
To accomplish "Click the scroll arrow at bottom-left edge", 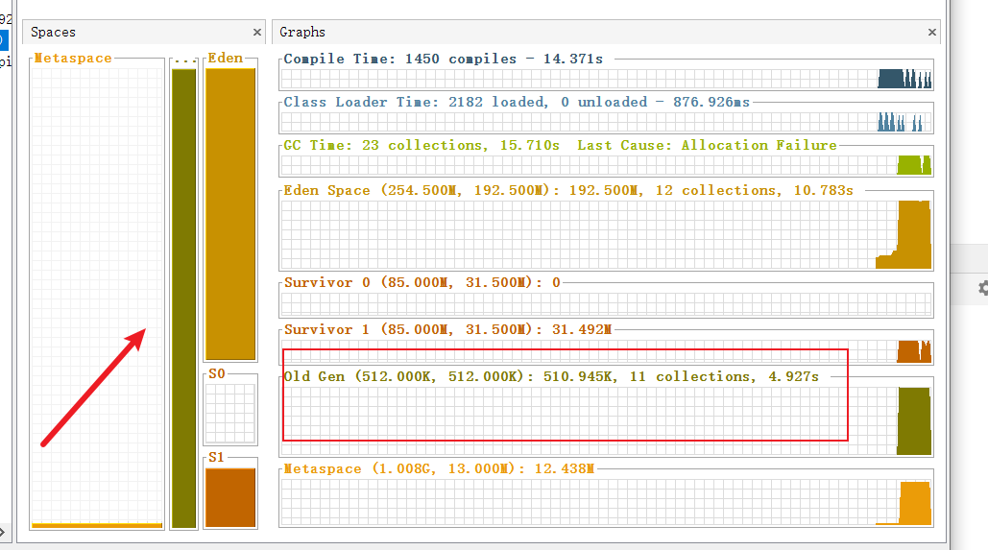I will 3,531.
